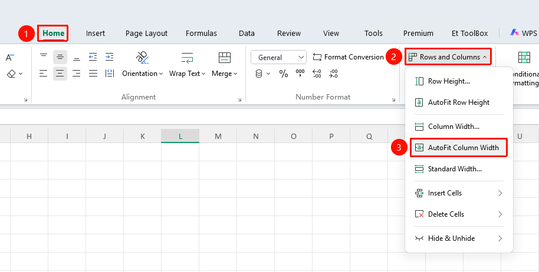The image size is (539, 272).
Task: Select column K header
Action: pyautogui.click(x=142, y=136)
